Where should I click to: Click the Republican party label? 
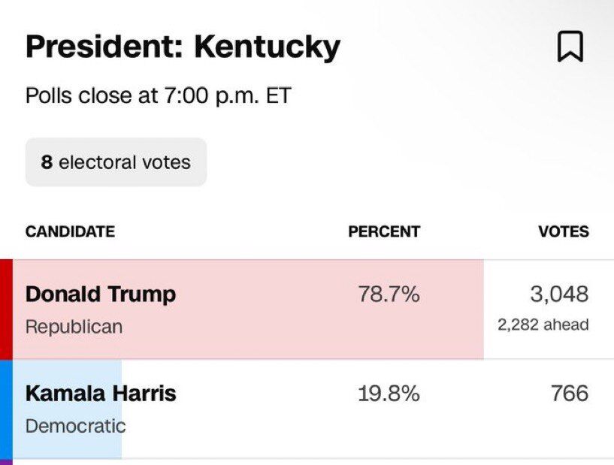pos(74,327)
